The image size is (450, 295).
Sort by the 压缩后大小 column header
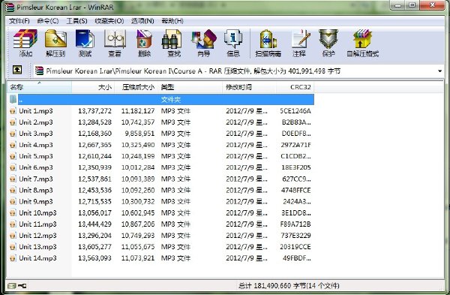coord(136,87)
